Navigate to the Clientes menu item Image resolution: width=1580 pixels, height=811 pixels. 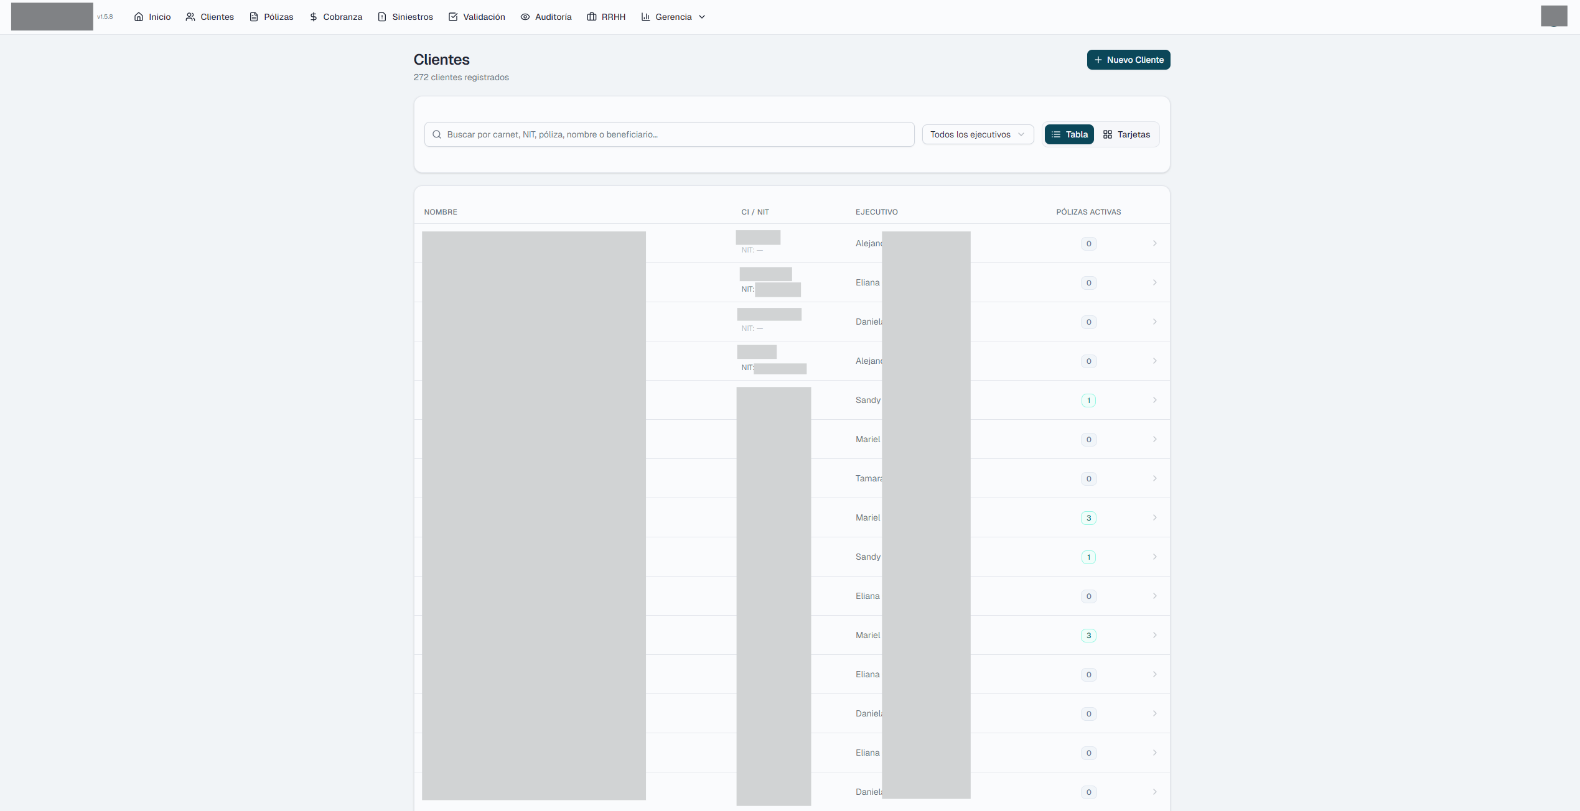[x=210, y=17]
